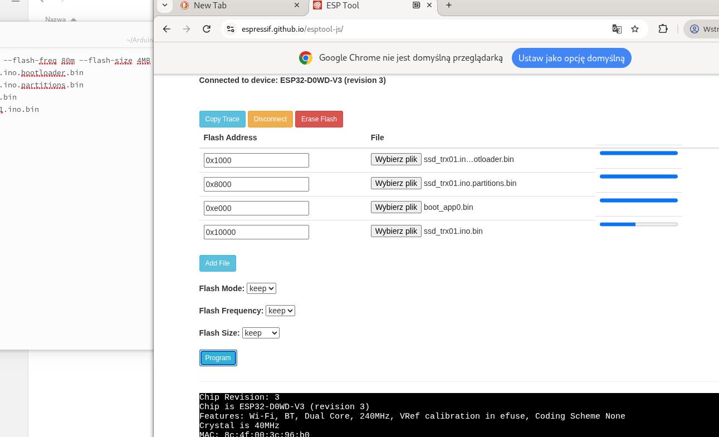Click the Chrome logo in default-browser banner
This screenshot has height=437, width=719.
(x=305, y=58)
